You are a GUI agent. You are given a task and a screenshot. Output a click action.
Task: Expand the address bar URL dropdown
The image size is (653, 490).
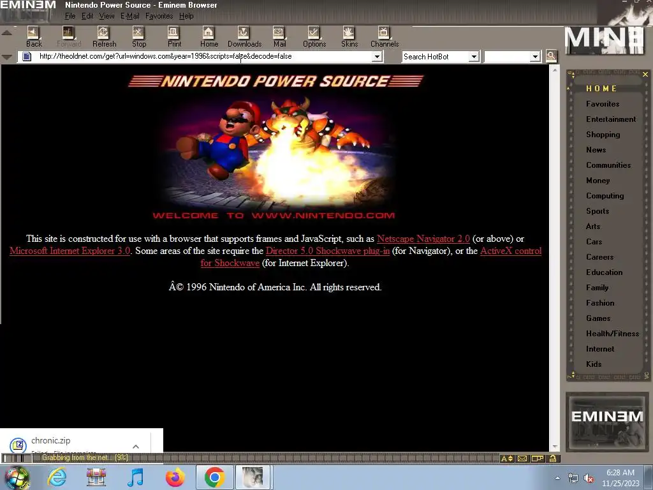pyautogui.click(x=377, y=56)
